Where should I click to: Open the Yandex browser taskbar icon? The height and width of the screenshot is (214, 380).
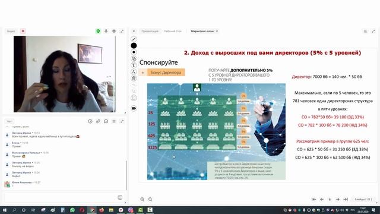click(x=121, y=210)
